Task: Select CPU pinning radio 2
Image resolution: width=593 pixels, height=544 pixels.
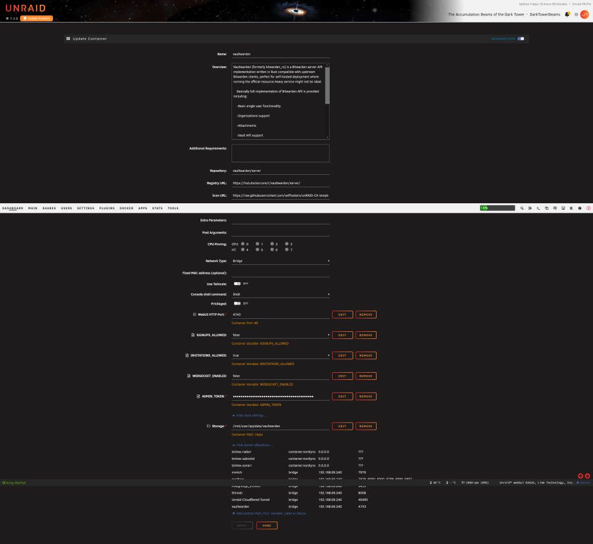Action: tap(272, 244)
